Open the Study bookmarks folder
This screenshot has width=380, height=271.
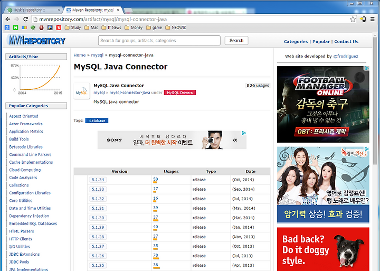[73, 27]
